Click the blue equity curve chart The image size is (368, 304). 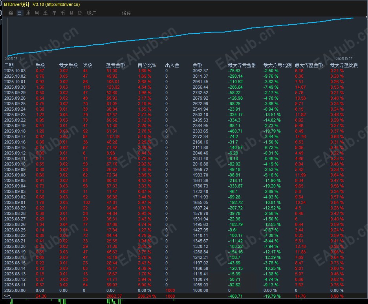click(180, 36)
